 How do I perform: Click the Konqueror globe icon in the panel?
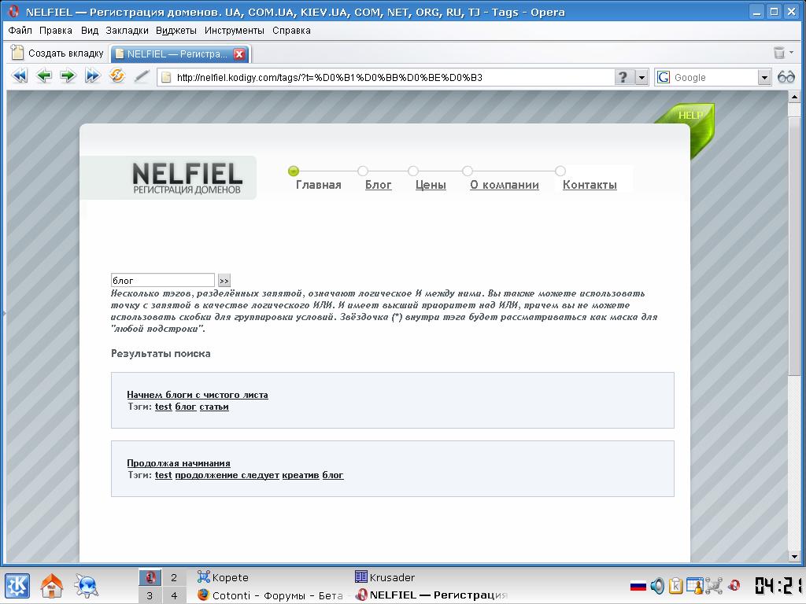pos(86,586)
